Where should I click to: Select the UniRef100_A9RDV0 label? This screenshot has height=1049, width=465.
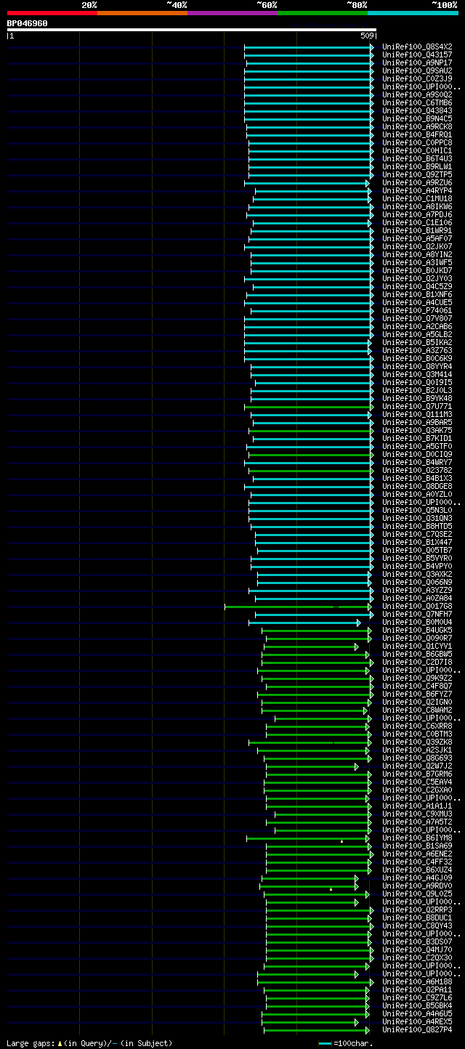418,886
